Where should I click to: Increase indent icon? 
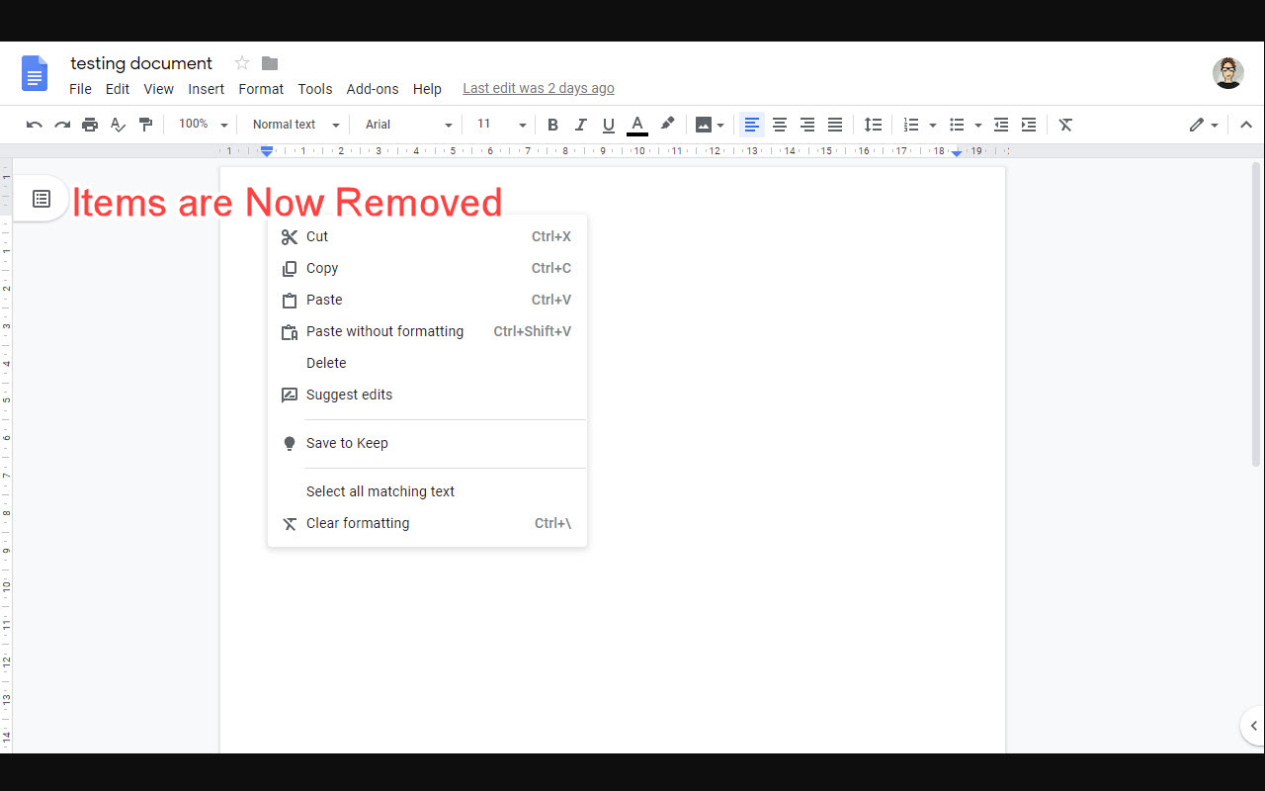1029,125
